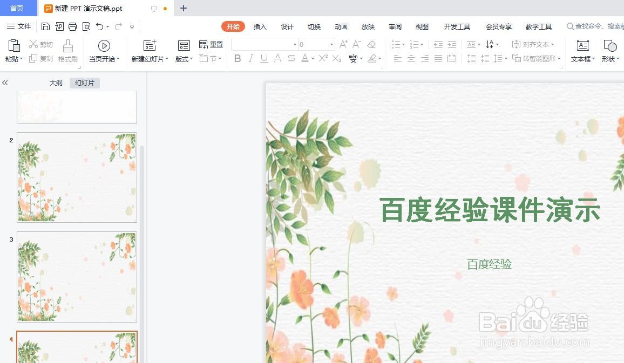Expand bullet list options
The width and height of the screenshot is (624, 363).
pyautogui.click(x=403, y=45)
